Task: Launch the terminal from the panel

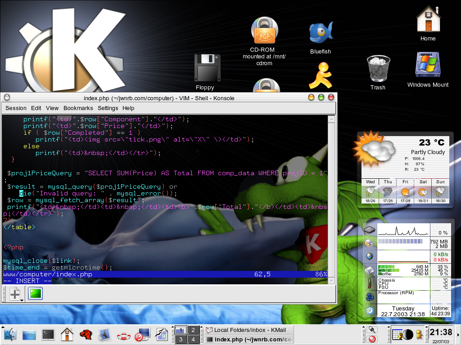Action: pos(48,335)
